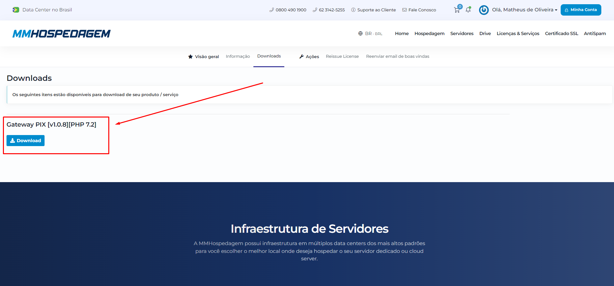Click the Minha Conta button
The width and height of the screenshot is (614, 286).
point(581,10)
